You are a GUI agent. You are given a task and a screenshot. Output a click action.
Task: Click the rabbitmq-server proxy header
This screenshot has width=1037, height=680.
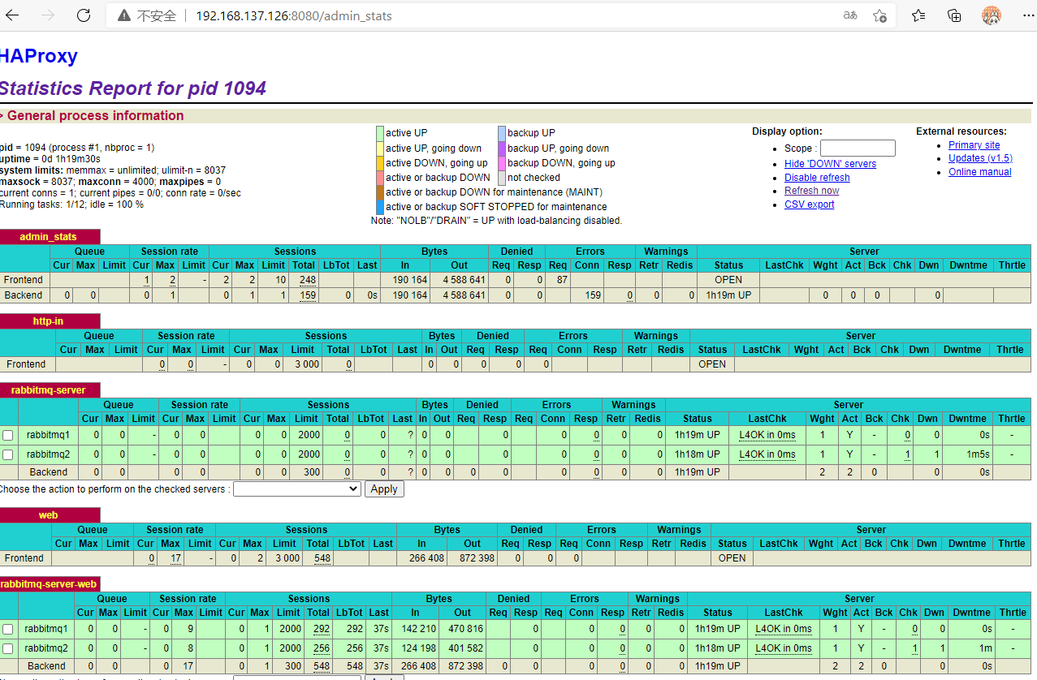(x=49, y=390)
